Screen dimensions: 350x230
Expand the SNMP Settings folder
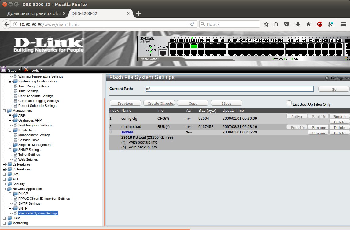[10, 150]
